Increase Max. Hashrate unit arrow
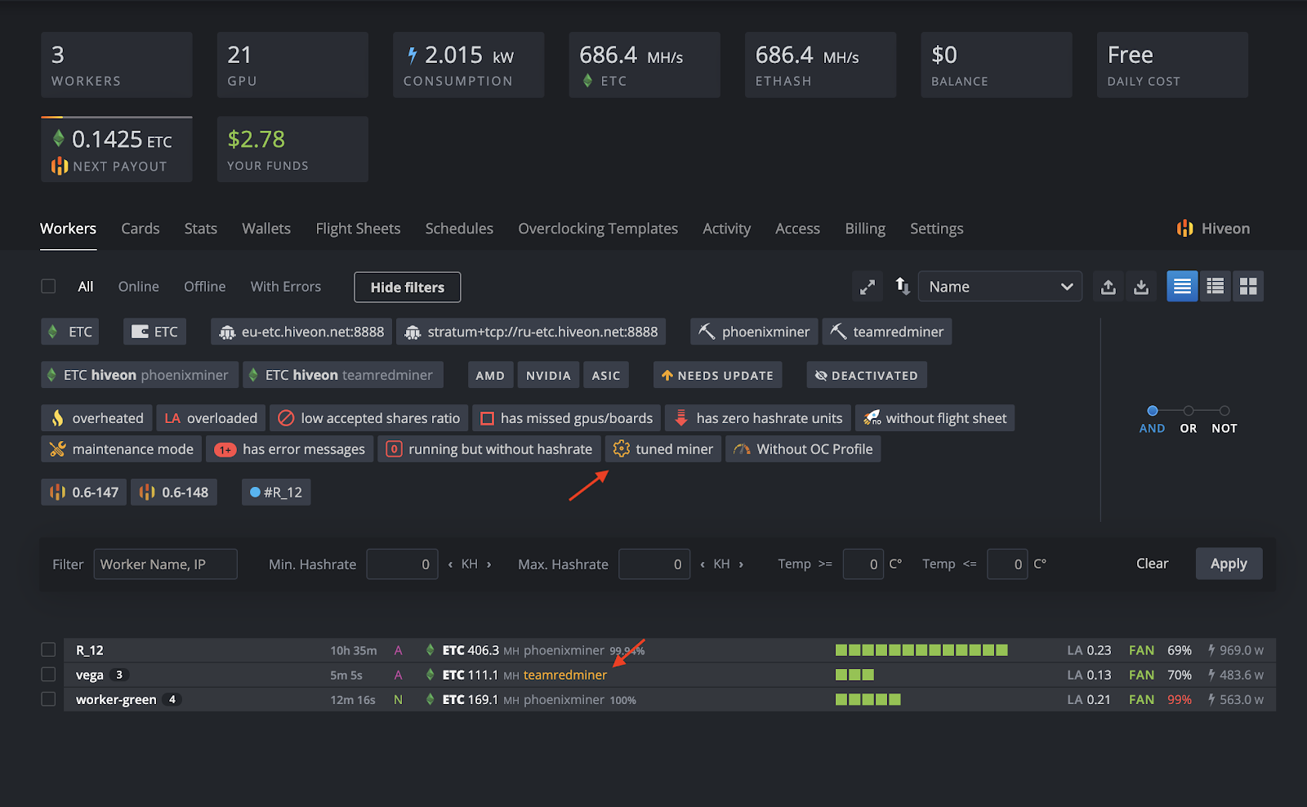Viewport: 1307px width, 807px height. (x=741, y=564)
